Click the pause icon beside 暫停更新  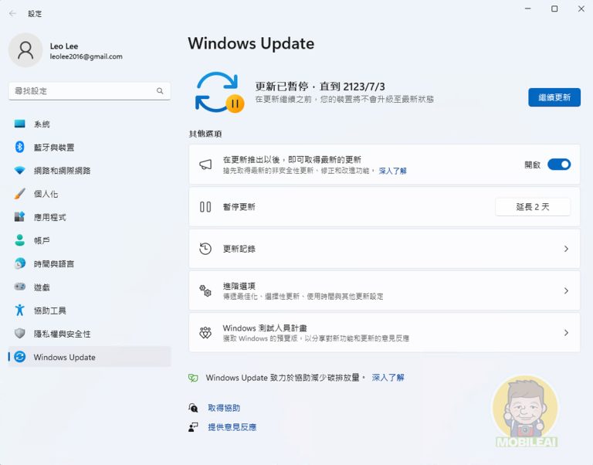[x=205, y=206]
